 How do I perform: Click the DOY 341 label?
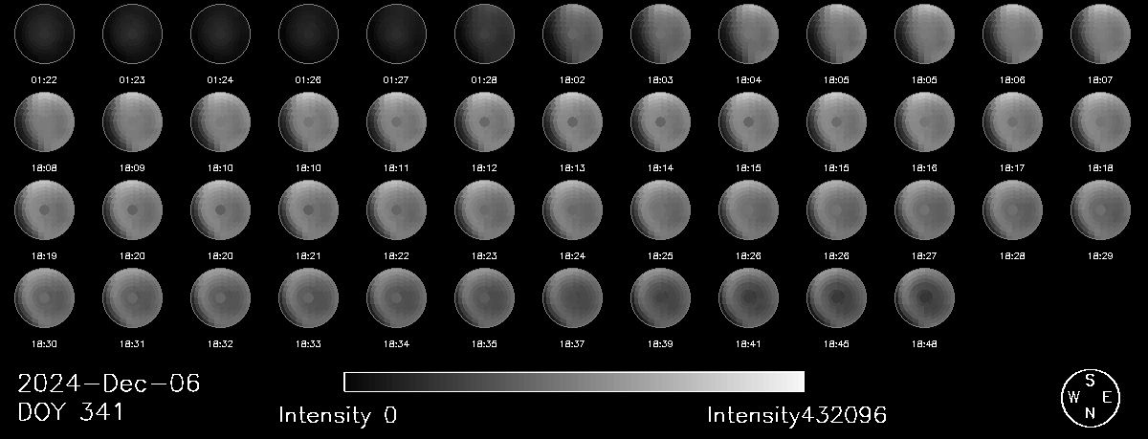tap(71, 414)
